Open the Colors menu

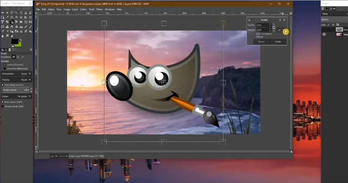click(84, 9)
